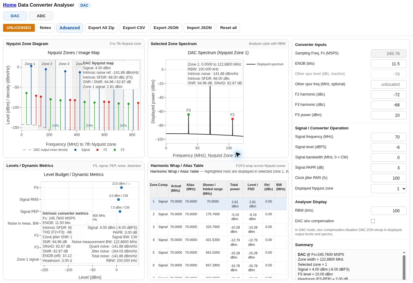
Task: Click the Signal level (dBFS) field
Action: [x=389, y=147]
